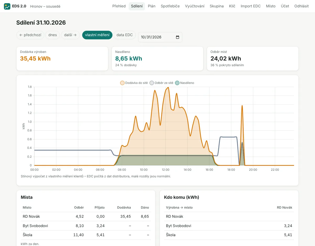Open the Místo section
315x246 pixels.
point(271,6)
